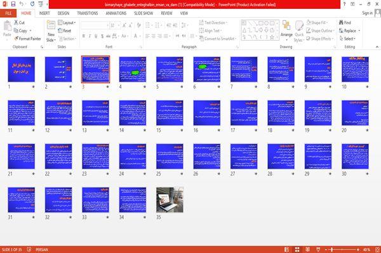Click the Redo icon in title bar
The width and height of the screenshot is (381, 253).
[32, 4]
